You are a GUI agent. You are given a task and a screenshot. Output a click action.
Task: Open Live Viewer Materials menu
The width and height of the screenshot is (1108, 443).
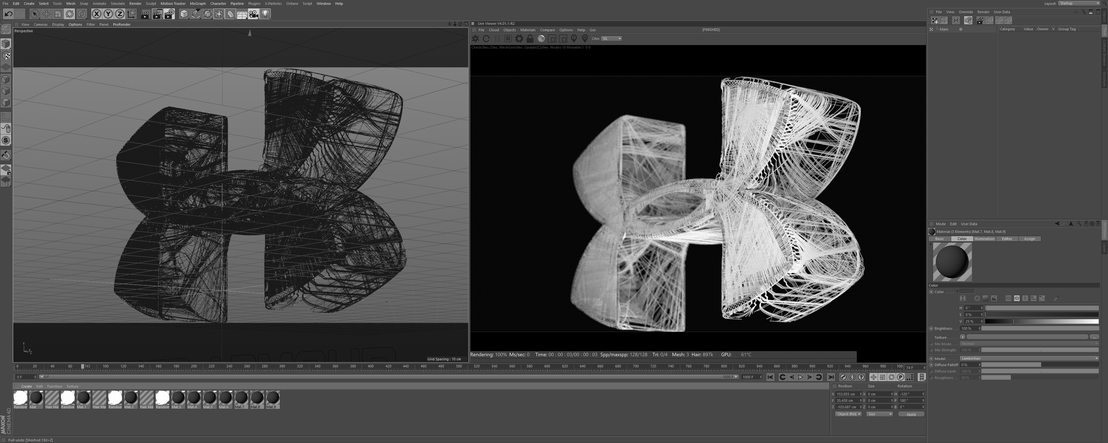click(x=528, y=30)
